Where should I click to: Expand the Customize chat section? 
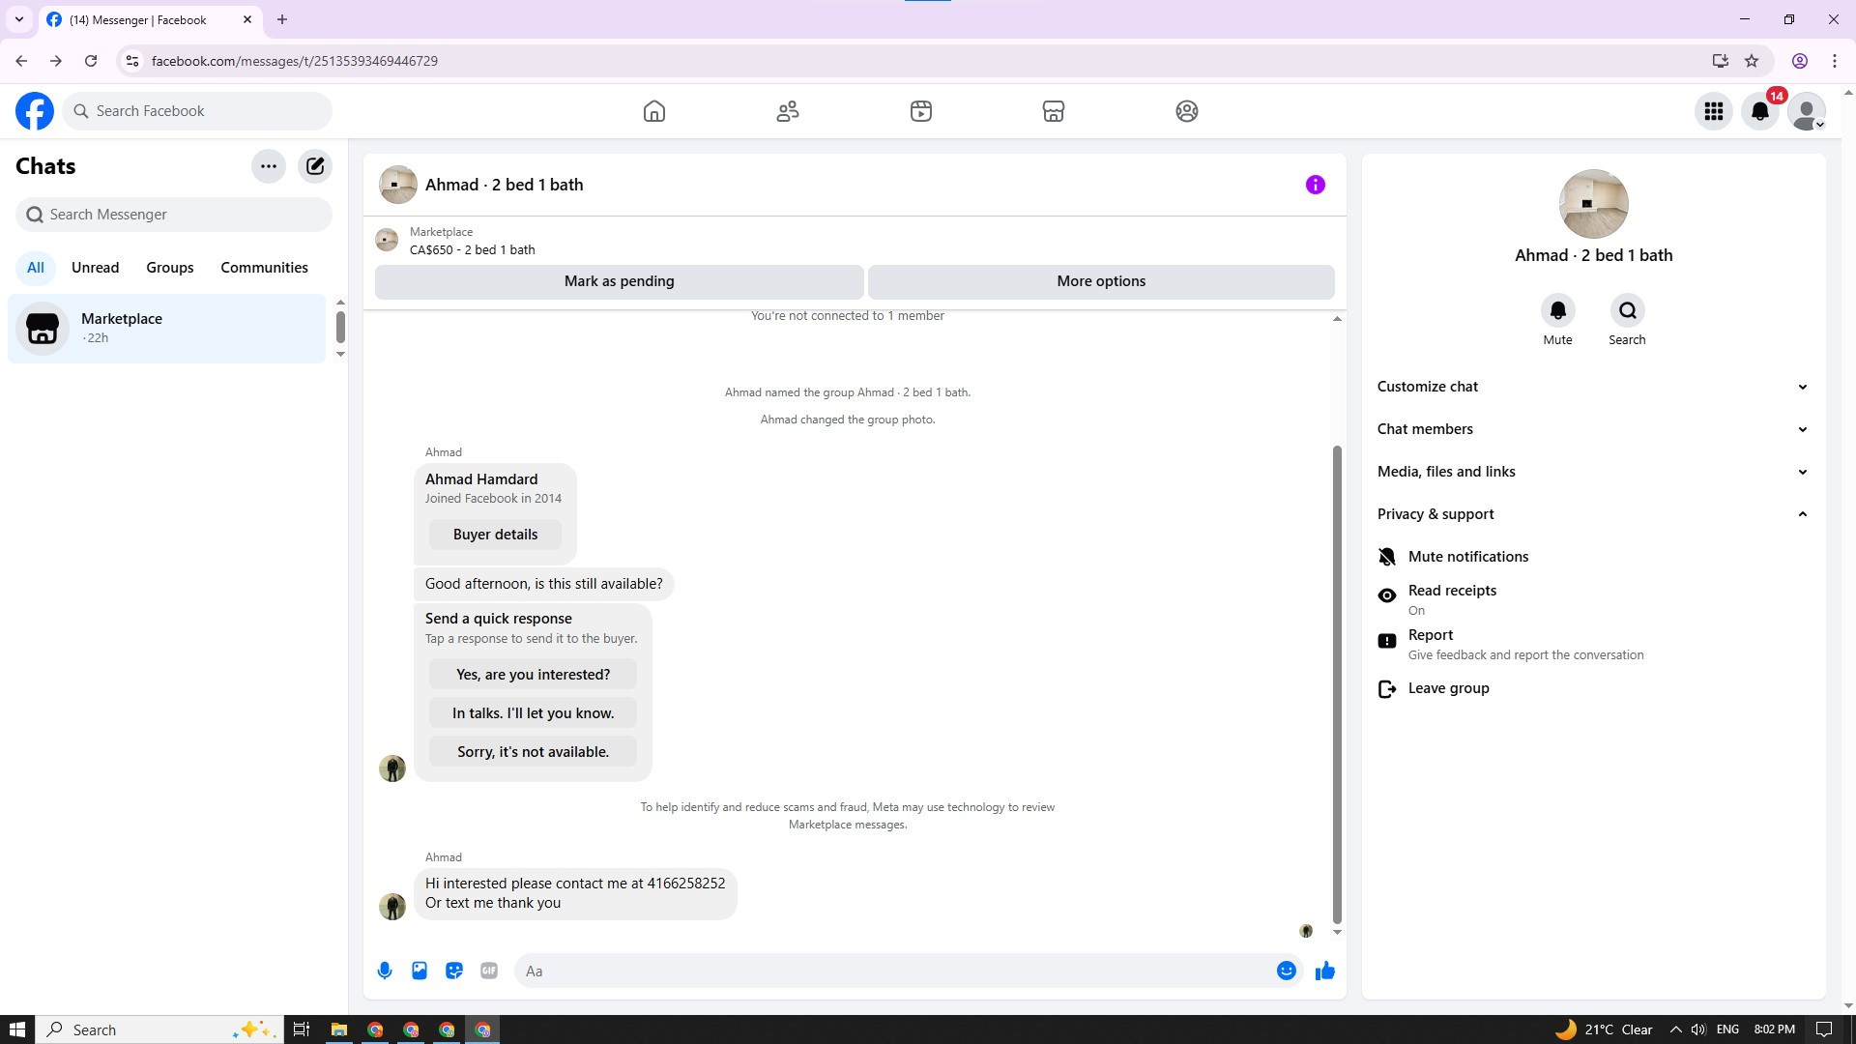[1591, 387]
